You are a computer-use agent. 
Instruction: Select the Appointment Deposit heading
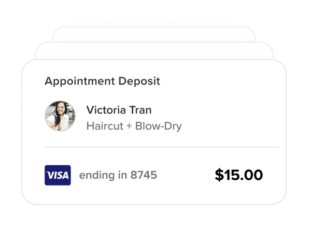(x=102, y=81)
